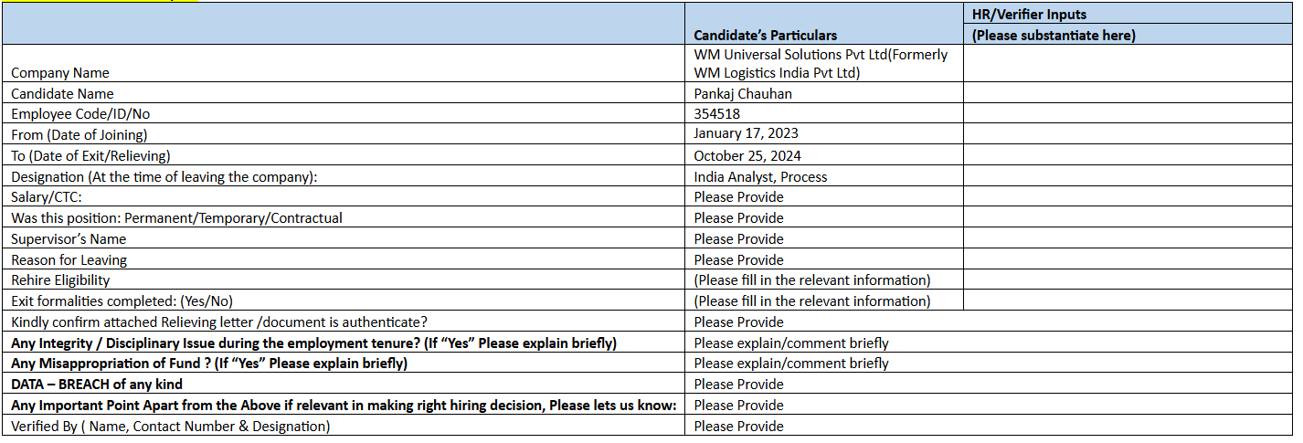
Task: Click the "Verified By" label cell
Action: [x=171, y=427]
